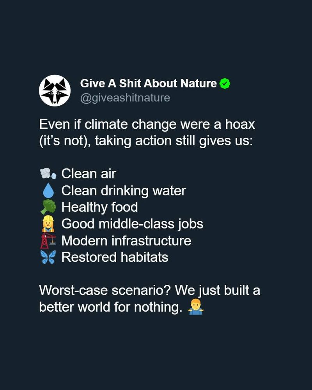
Task: Select the Clean drinking water text
Action: [x=124, y=191]
